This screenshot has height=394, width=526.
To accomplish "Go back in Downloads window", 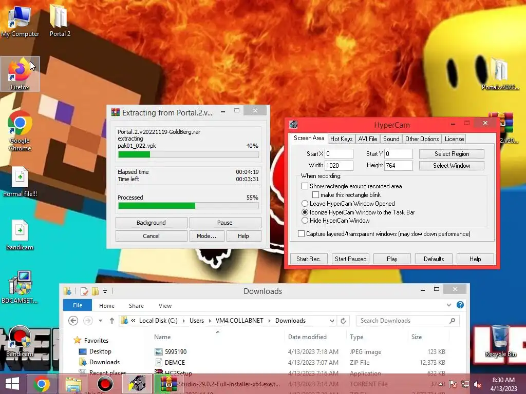I will 73,321.
